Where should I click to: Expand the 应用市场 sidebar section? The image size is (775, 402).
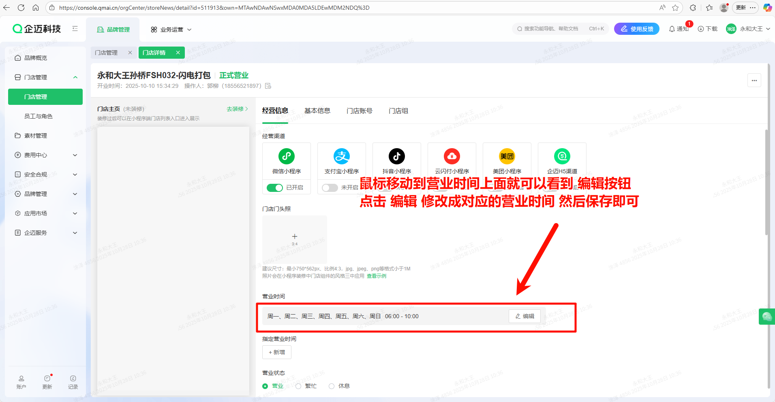click(x=45, y=213)
